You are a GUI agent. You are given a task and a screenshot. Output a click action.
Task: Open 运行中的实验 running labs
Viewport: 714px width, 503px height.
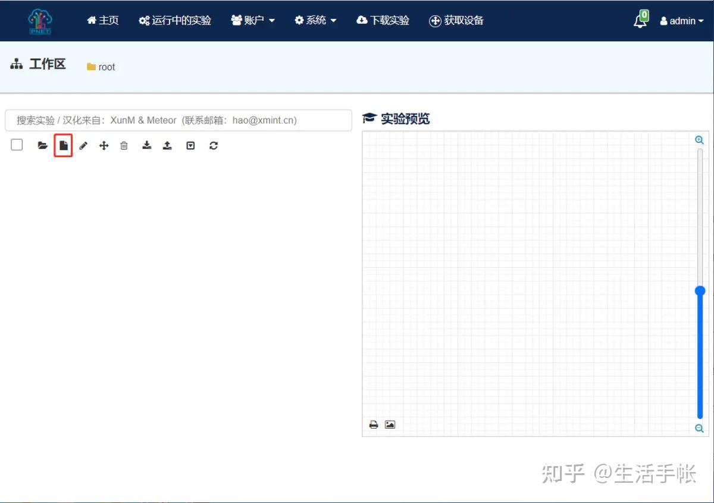click(x=175, y=20)
